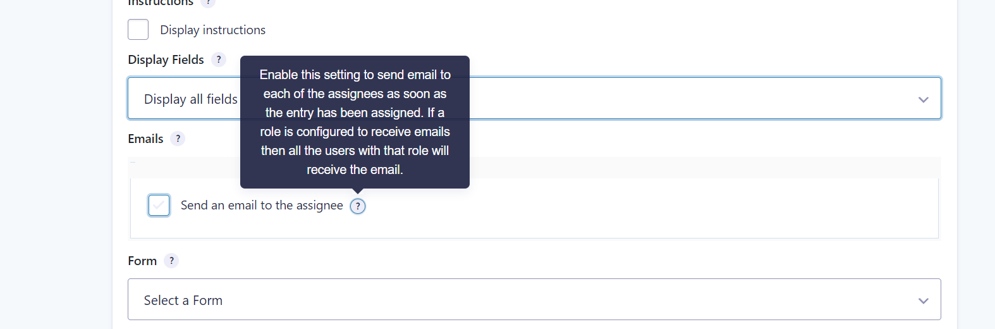Click the 'Emails' section label
The height and width of the screenshot is (329, 995).
(145, 139)
